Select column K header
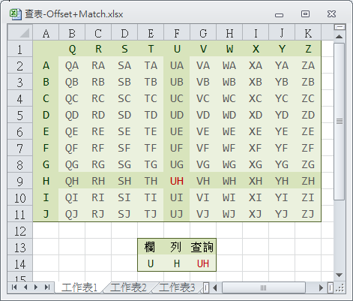The width and height of the screenshot is (353, 301). [x=308, y=33]
